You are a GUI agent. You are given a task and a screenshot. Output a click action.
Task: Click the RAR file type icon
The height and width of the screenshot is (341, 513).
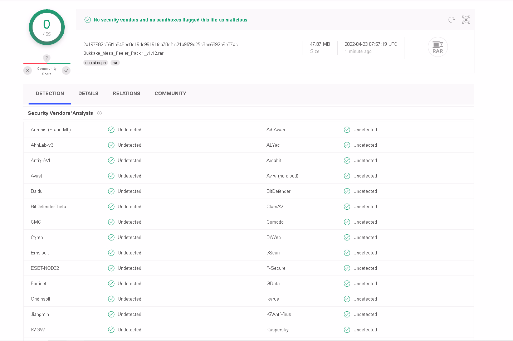(x=438, y=47)
